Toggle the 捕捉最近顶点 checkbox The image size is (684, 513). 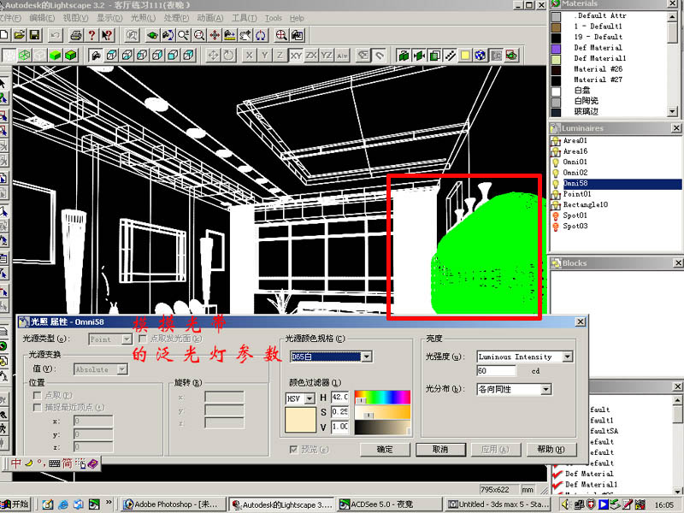click(37, 408)
